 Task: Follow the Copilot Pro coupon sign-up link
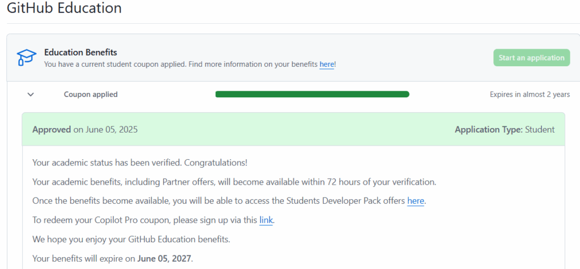point(266,220)
